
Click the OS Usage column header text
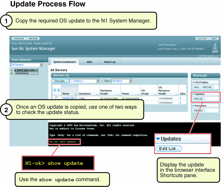click(145, 92)
